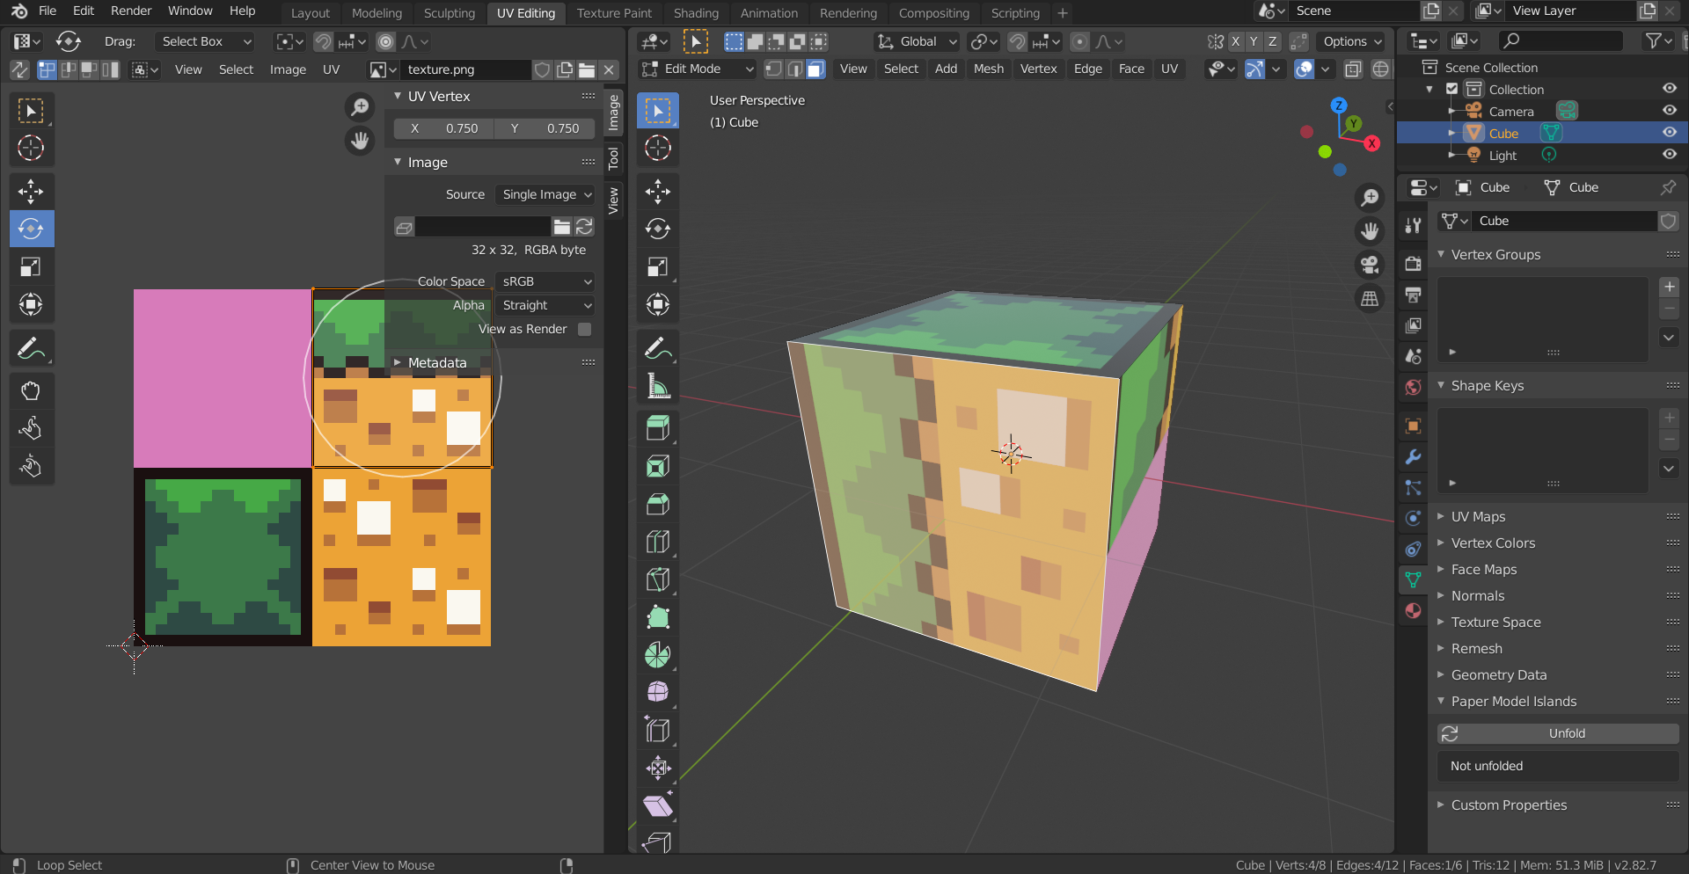Enable View as Render checkbox
This screenshot has width=1689, height=874.
tap(584, 329)
